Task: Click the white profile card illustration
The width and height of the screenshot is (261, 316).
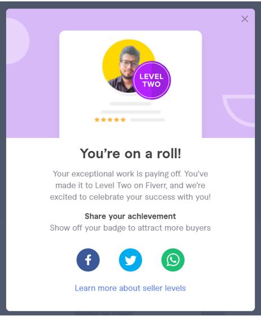Action: pyautogui.click(x=130, y=84)
